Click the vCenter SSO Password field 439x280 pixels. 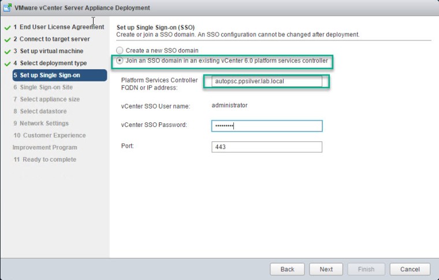pyautogui.click(x=267, y=126)
